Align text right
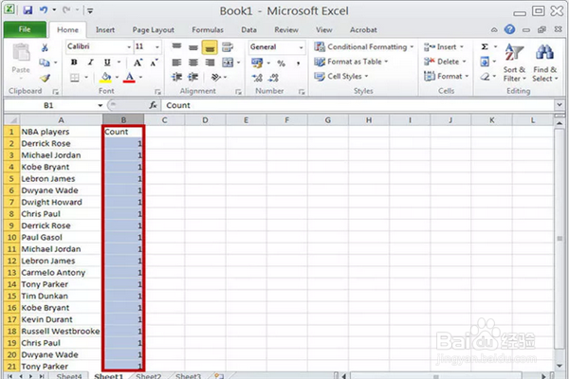The width and height of the screenshot is (569, 379). click(x=210, y=63)
